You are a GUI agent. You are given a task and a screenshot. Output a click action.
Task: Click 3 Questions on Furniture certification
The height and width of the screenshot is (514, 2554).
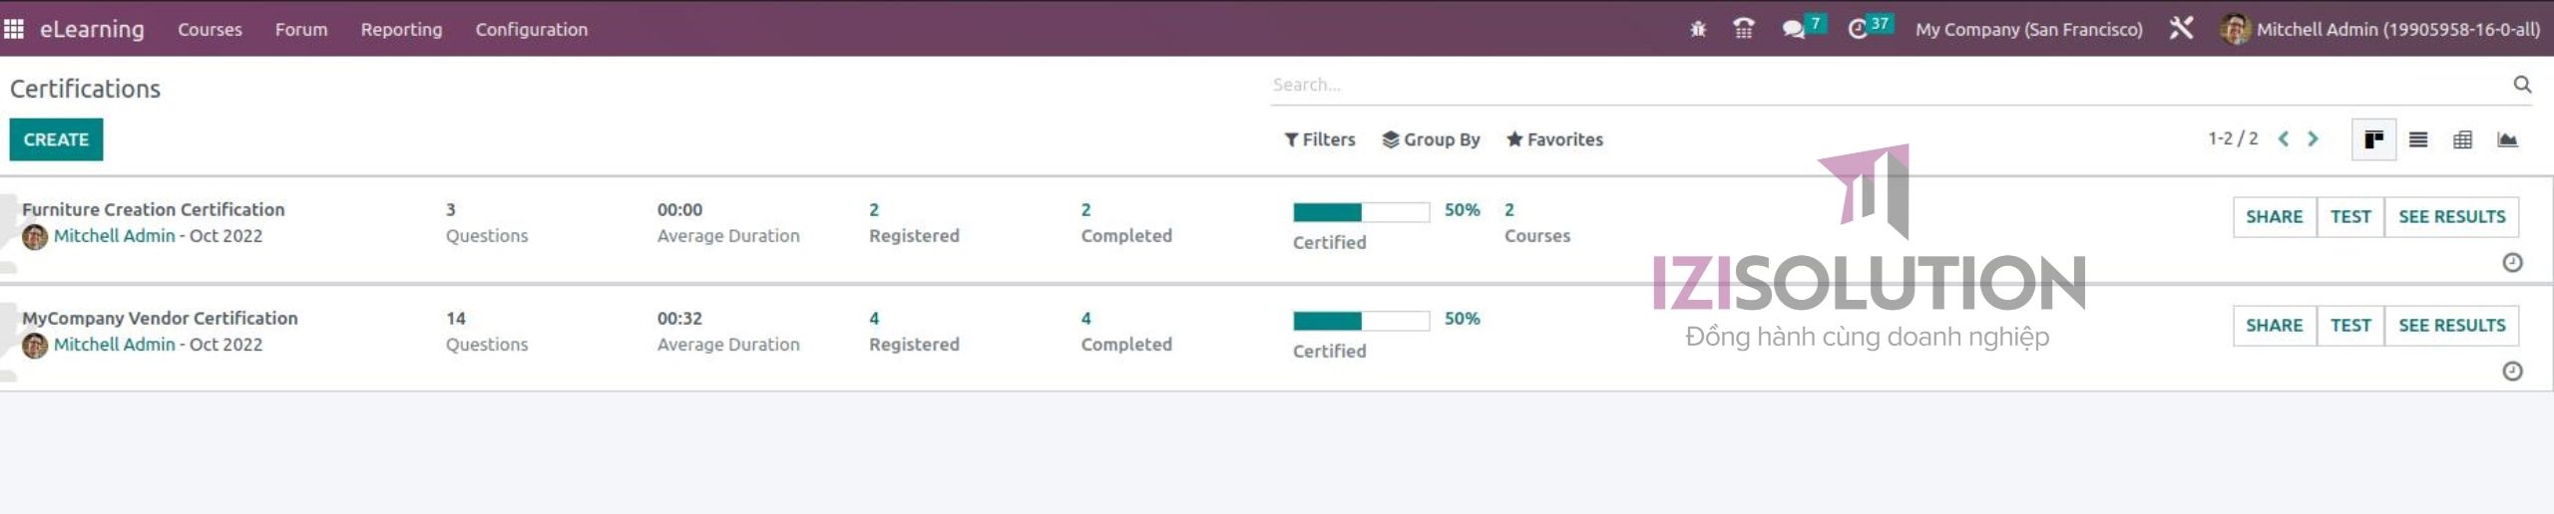[487, 222]
